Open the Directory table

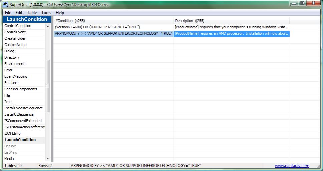[x=12, y=57]
